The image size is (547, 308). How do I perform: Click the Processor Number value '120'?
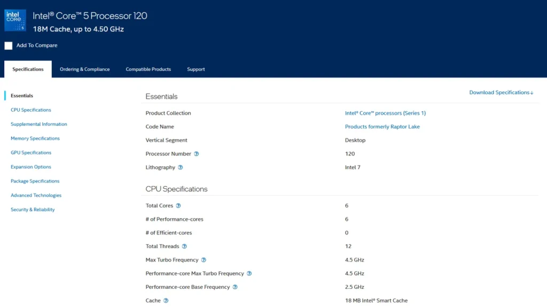[350, 154]
